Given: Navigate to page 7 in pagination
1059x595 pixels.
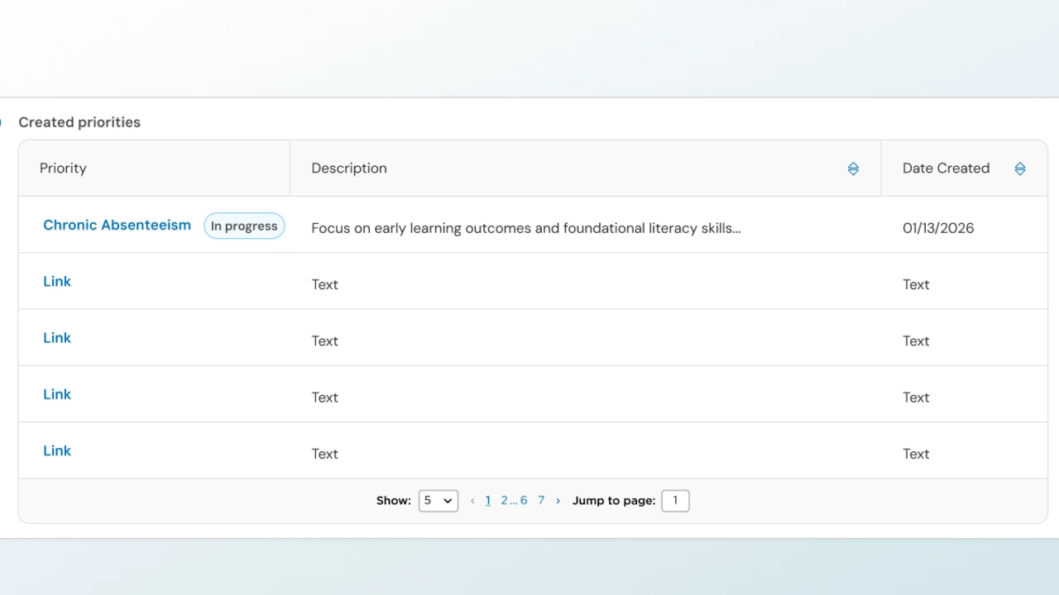Looking at the screenshot, I should click(x=541, y=501).
